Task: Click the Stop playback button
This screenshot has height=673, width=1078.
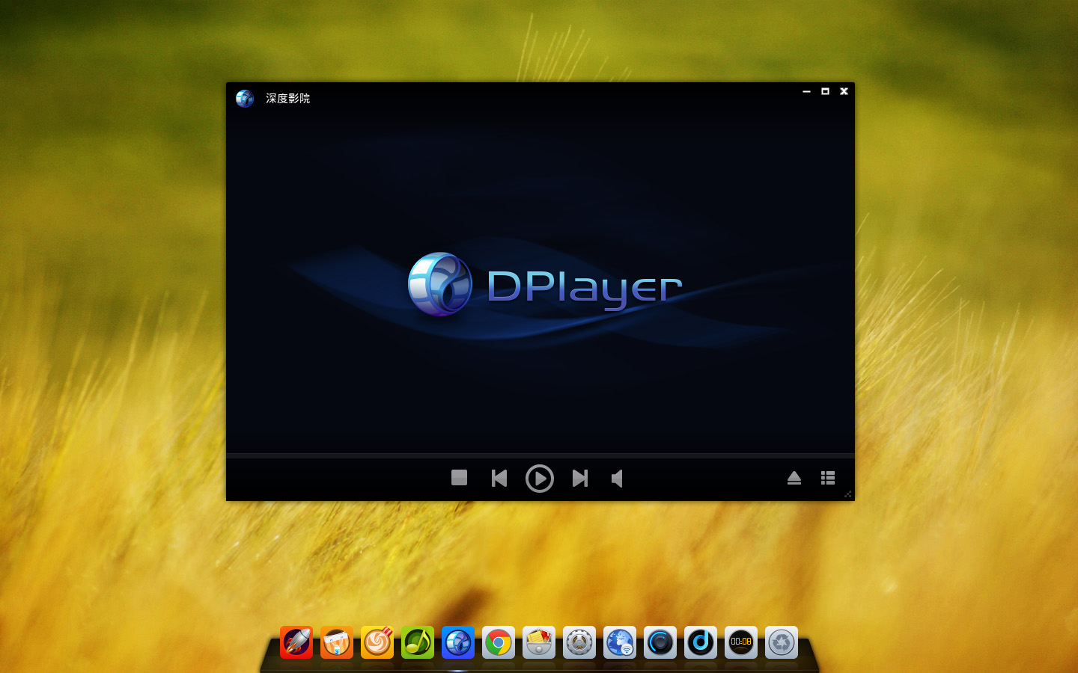Action: 459,478
